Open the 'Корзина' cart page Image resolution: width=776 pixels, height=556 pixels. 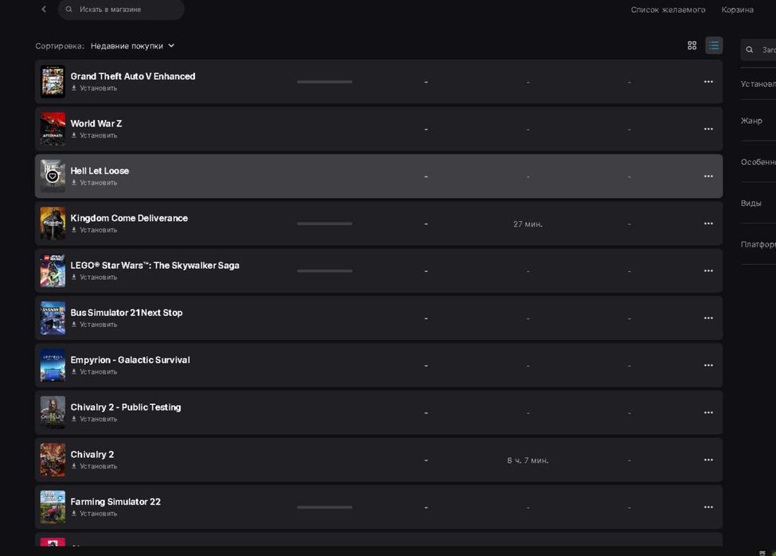pyautogui.click(x=737, y=10)
